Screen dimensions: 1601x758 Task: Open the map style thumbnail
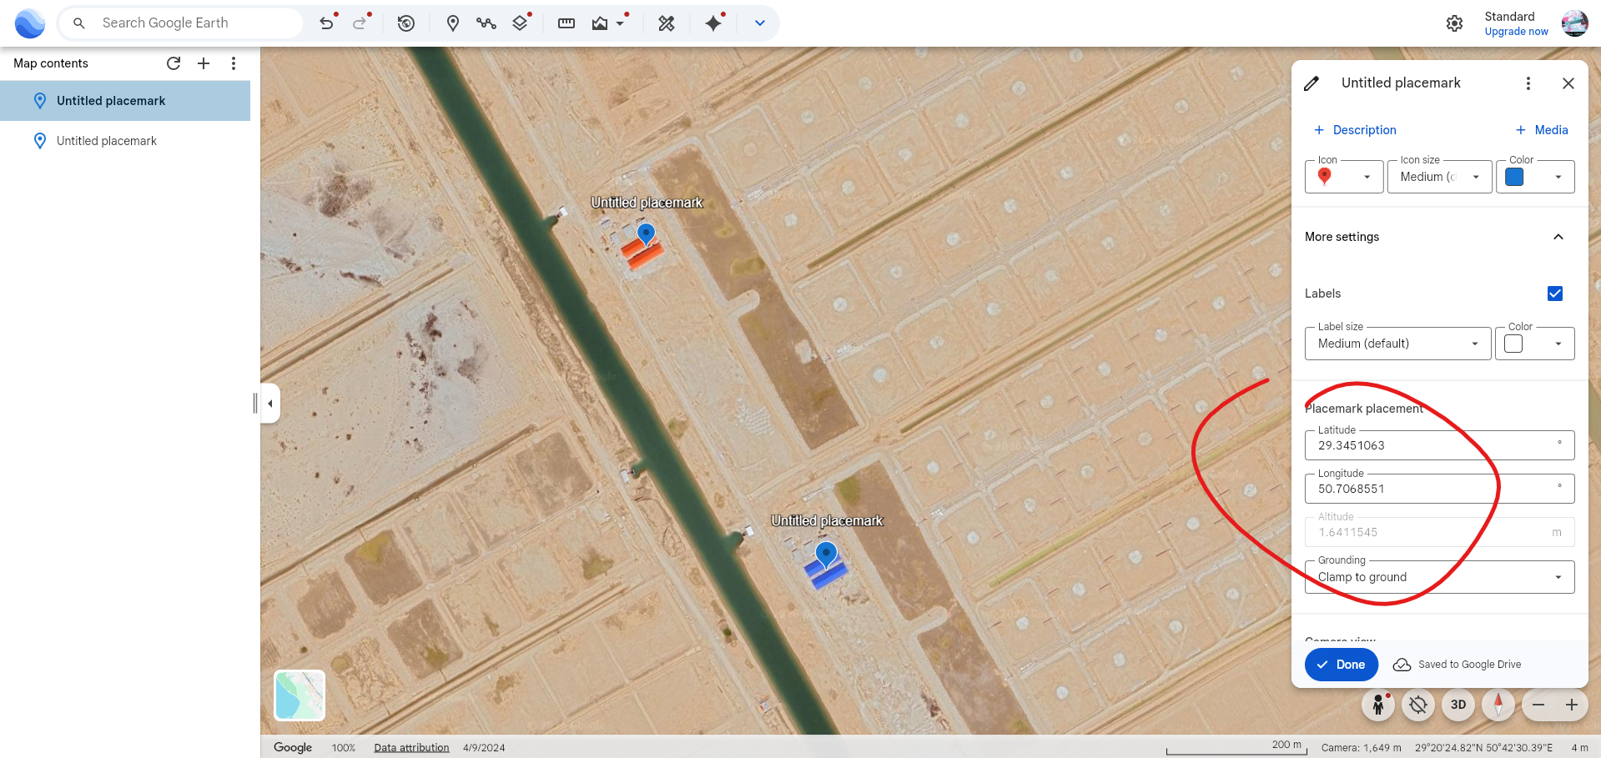(x=300, y=695)
